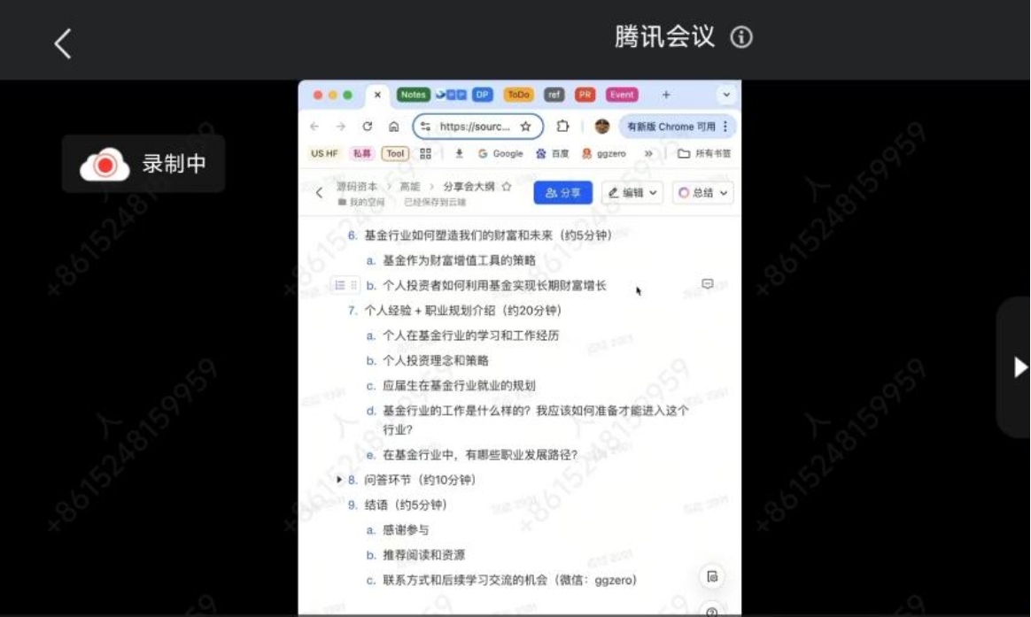Click the comment icon beside item 6b
The image size is (1031, 617).
point(707,284)
